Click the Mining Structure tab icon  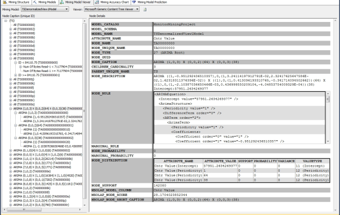tap(5, 2)
